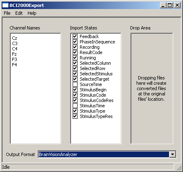Click the Drop Area box for files
Image resolution: width=183 pixels, height=172 pixels.
point(152,88)
